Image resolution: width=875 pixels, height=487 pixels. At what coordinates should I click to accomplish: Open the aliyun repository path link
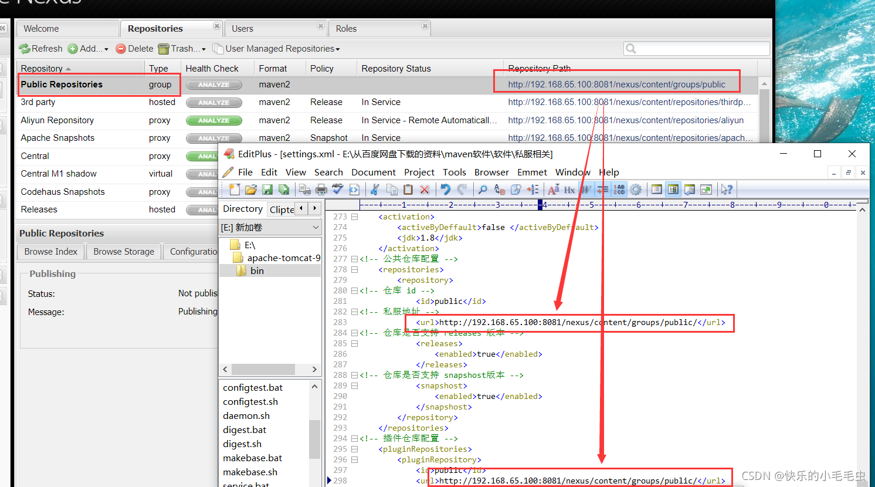coord(626,120)
